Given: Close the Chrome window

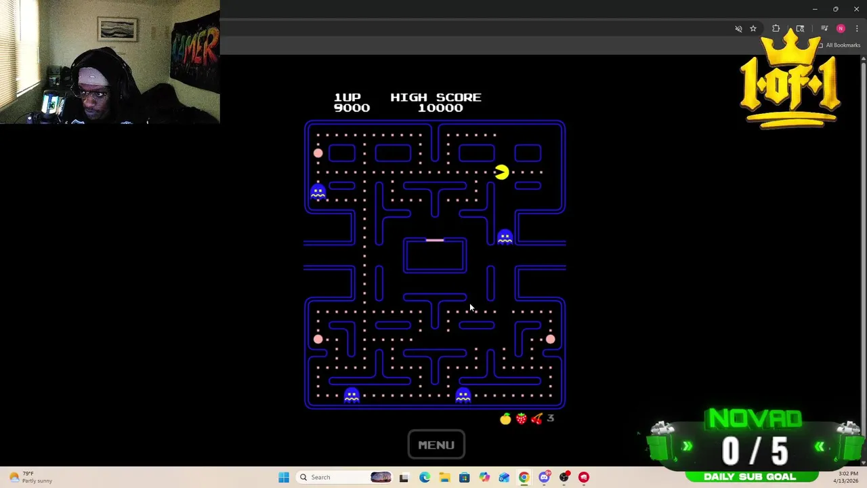Looking at the screenshot, I should pyautogui.click(x=857, y=9).
